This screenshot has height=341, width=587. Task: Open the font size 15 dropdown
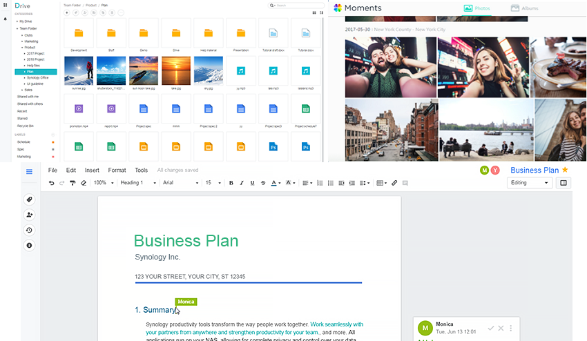[213, 183]
